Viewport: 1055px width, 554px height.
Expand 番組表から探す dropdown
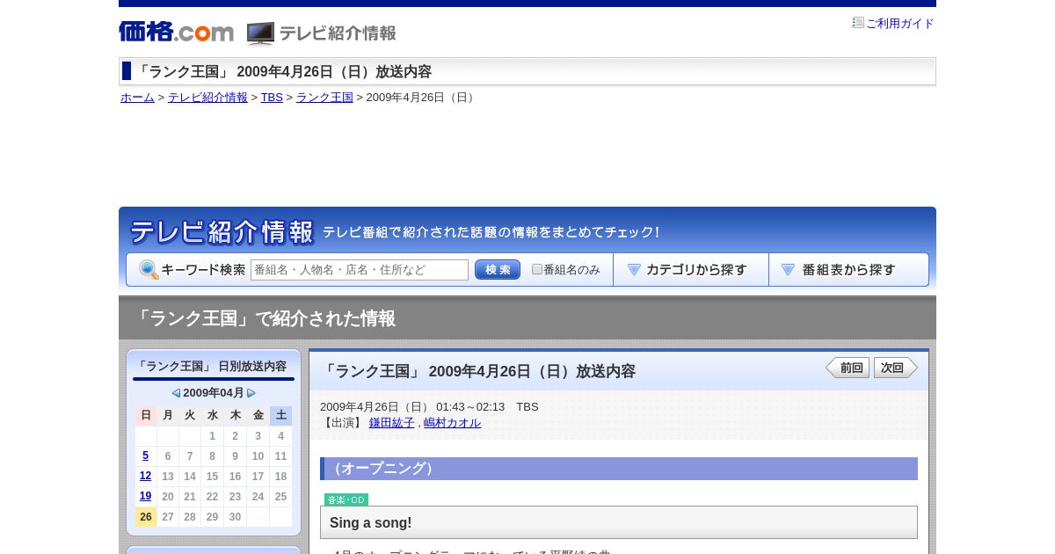(x=848, y=270)
